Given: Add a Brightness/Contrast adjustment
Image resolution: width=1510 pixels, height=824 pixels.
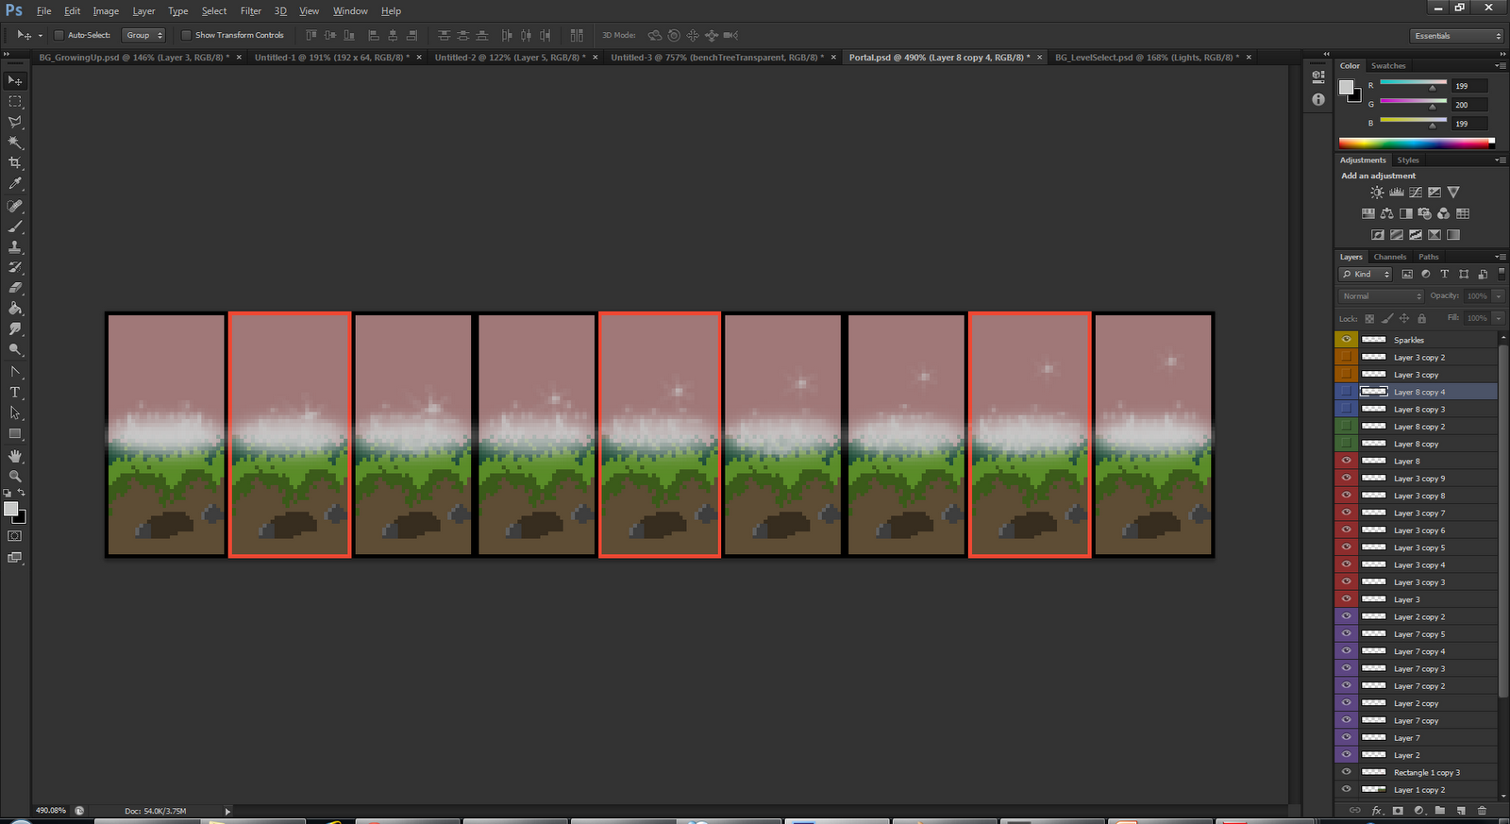Looking at the screenshot, I should click(x=1377, y=193).
